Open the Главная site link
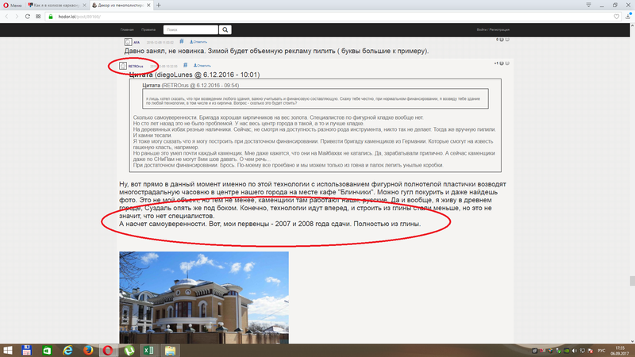 coord(127,29)
